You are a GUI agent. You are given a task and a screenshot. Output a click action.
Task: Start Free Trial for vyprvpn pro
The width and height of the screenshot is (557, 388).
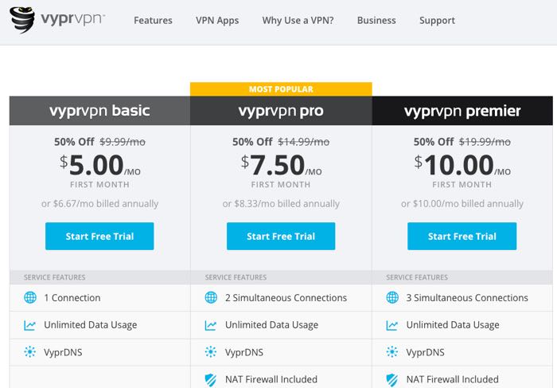tap(281, 236)
